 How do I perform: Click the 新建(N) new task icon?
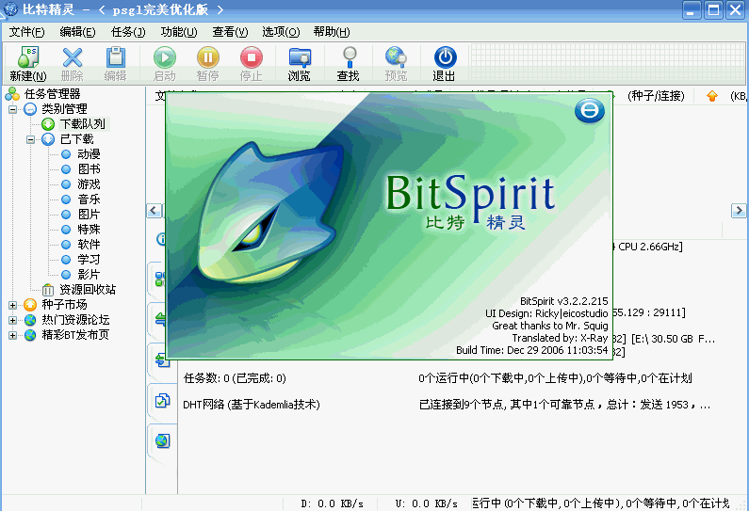28,57
